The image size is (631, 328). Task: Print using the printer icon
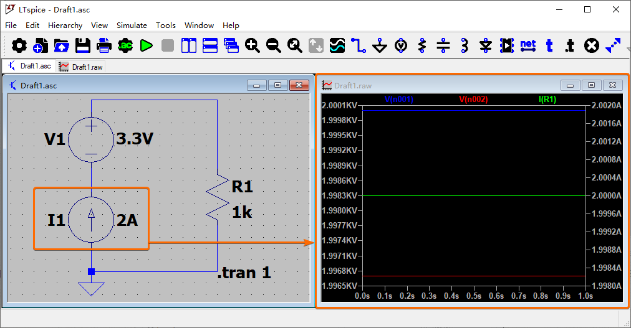coord(104,46)
